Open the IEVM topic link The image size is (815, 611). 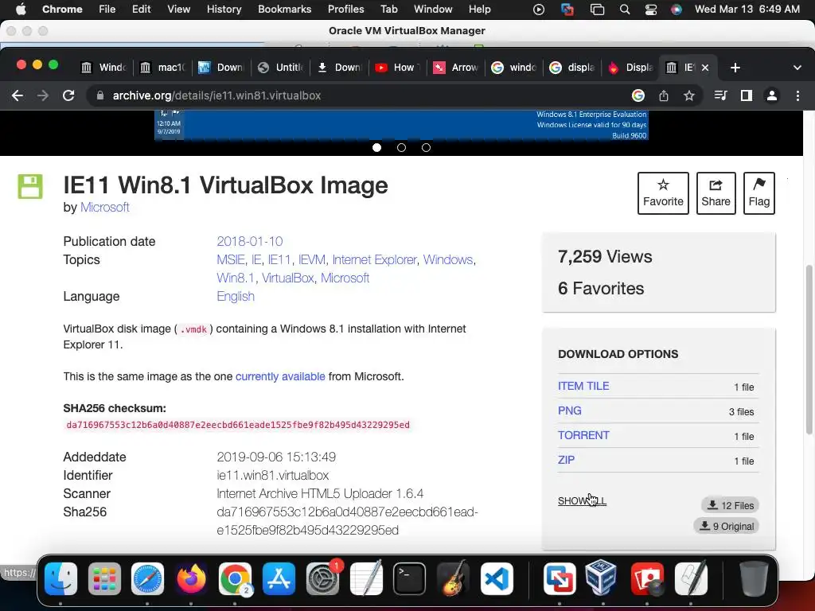[x=312, y=260]
